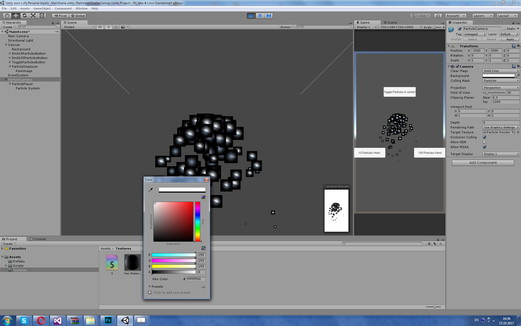Screen dimensions: 521x326
Task: Open the Assets menu
Action: point(25,8)
